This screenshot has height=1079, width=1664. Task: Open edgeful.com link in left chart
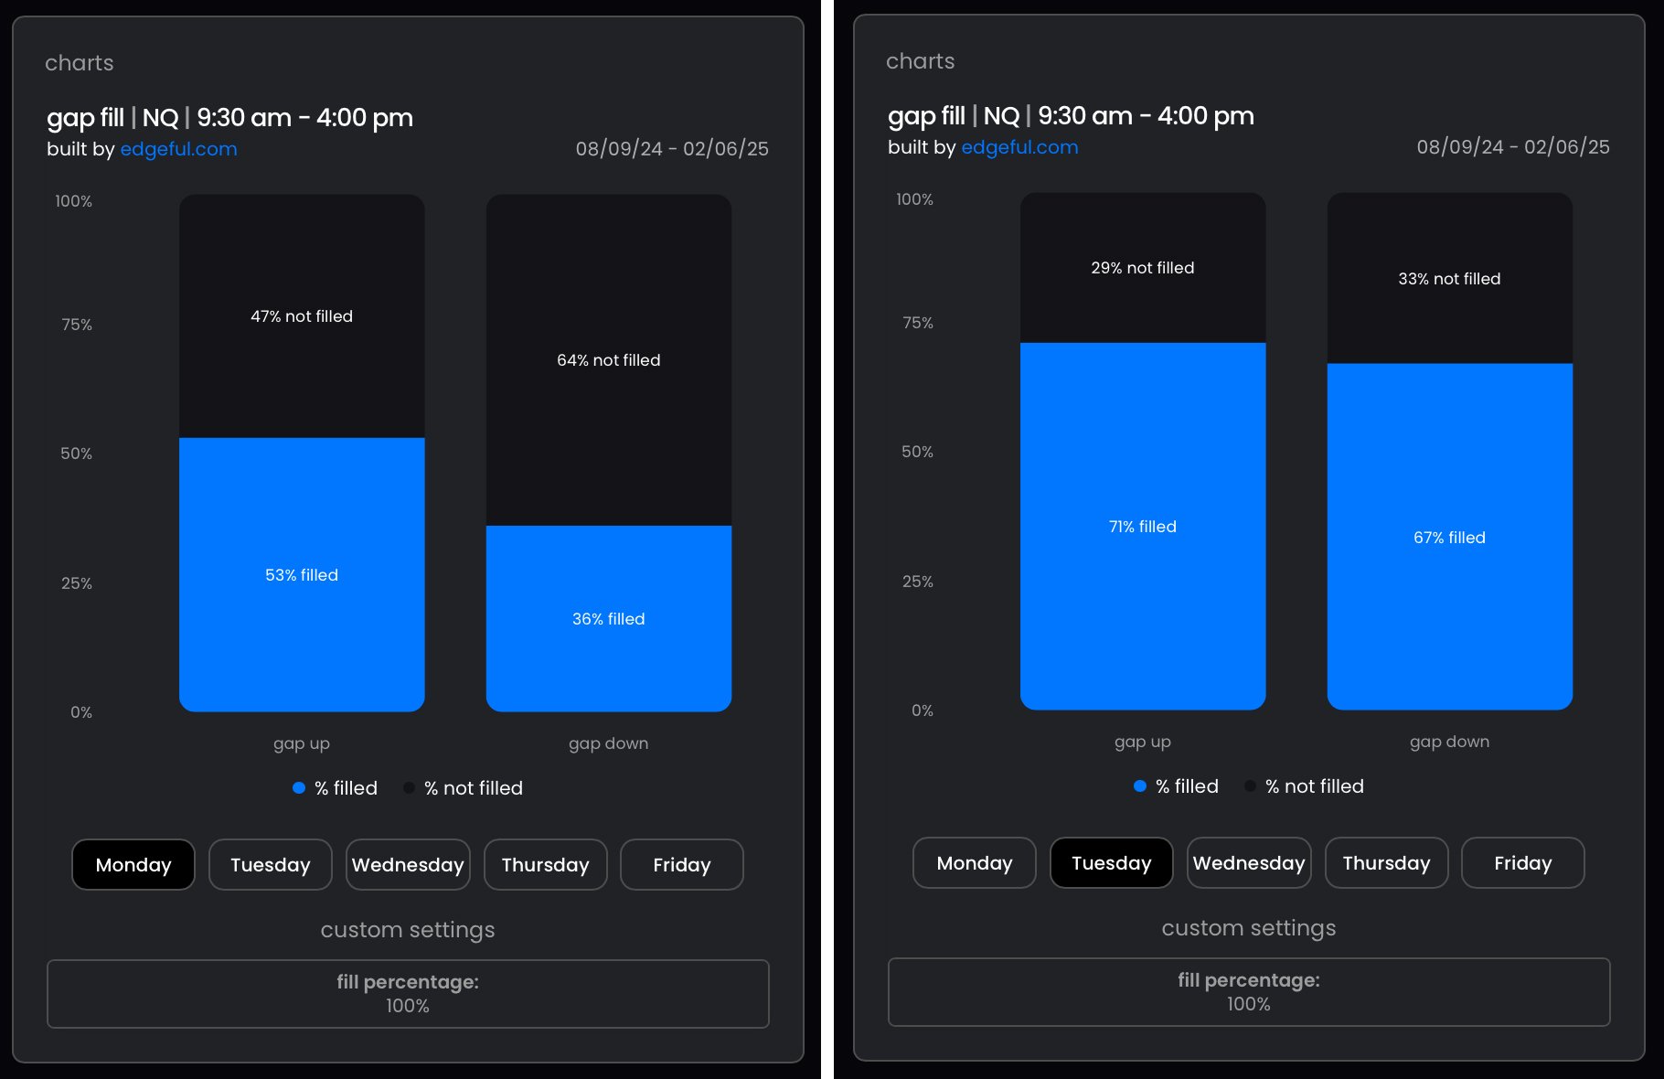tap(178, 149)
